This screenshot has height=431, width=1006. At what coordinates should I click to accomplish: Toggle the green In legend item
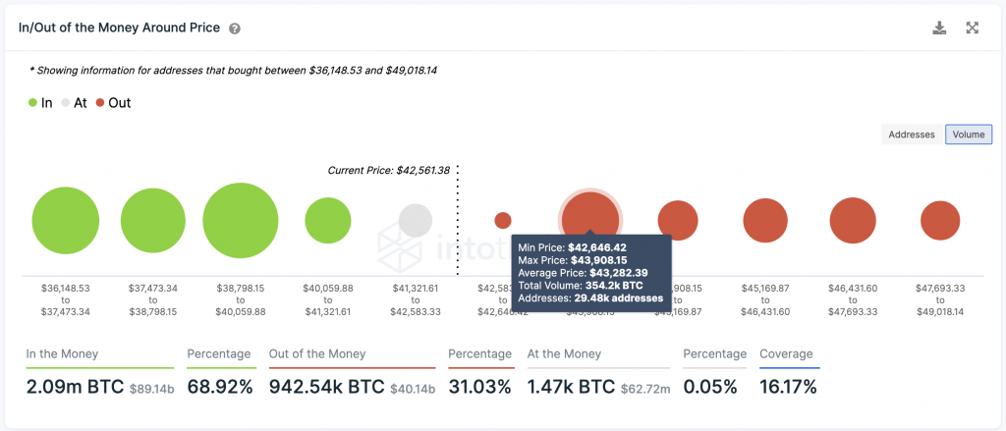tap(40, 102)
